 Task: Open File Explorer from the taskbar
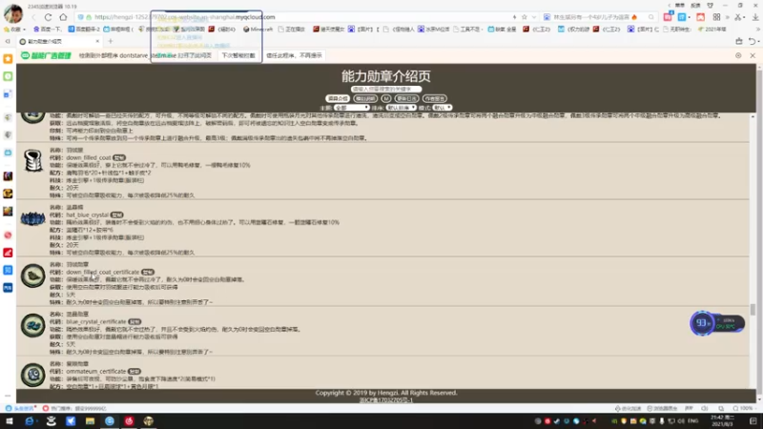[90, 421]
